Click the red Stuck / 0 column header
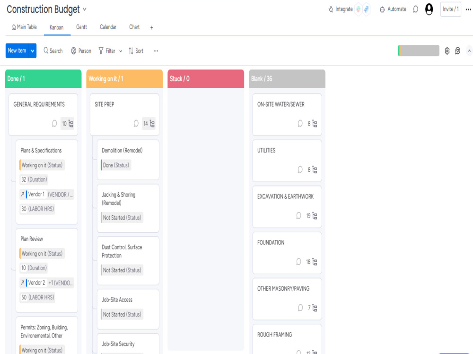The width and height of the screenshot is (473, 354). (x=206, y=79)
